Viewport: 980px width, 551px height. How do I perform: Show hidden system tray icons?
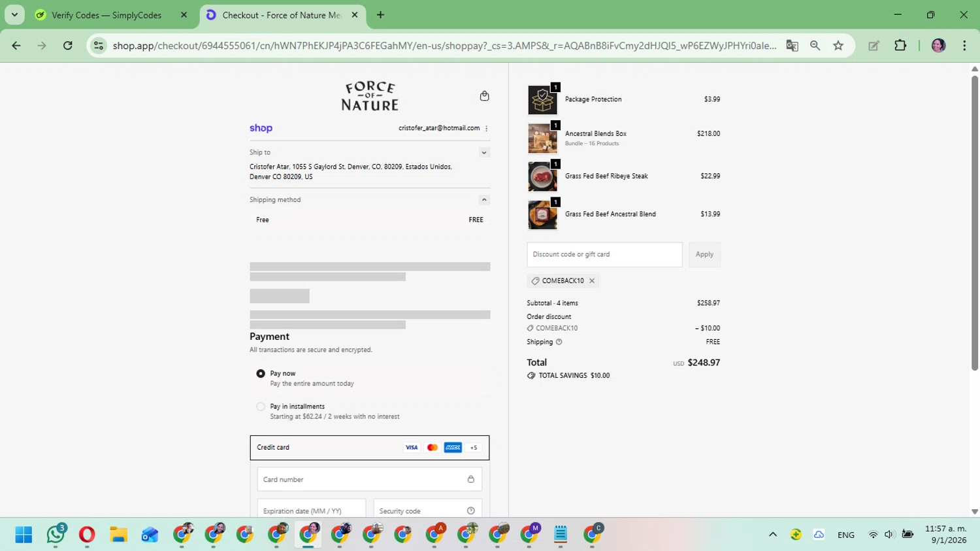coord(773,535)
